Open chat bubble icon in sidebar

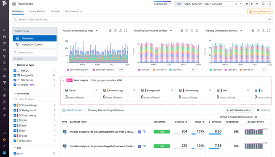[4, 133]
